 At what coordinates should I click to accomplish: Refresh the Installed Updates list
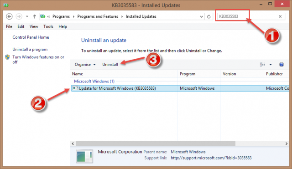tap(209, 16)
